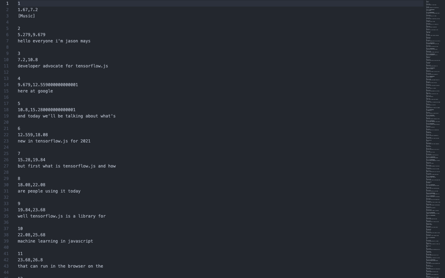Click the lower part of the minimap
This screenshot has width=445, height=278.
pyautogui.click(x=434, y=243)
